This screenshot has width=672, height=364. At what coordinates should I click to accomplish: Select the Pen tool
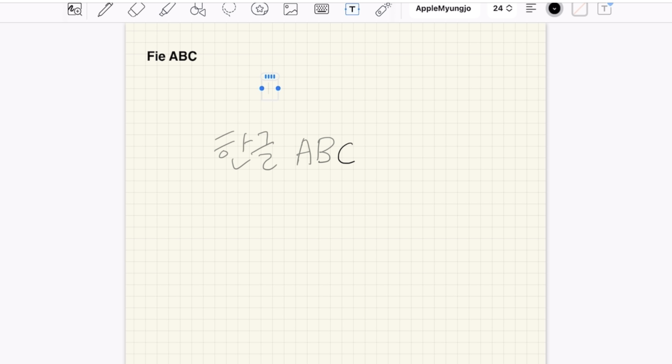click(x=105, y=9)
